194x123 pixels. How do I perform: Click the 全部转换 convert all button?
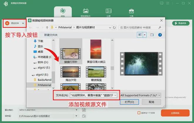click(175, 113)
